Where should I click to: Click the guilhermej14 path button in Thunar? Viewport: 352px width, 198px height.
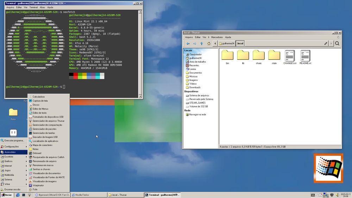coord(227,44)
